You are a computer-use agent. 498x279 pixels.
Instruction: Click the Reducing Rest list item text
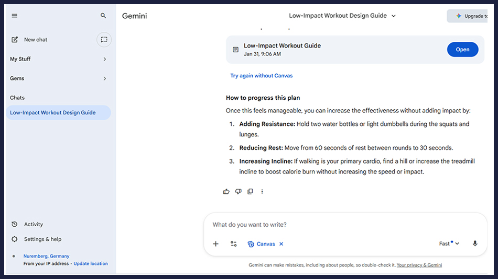(346, 148)
